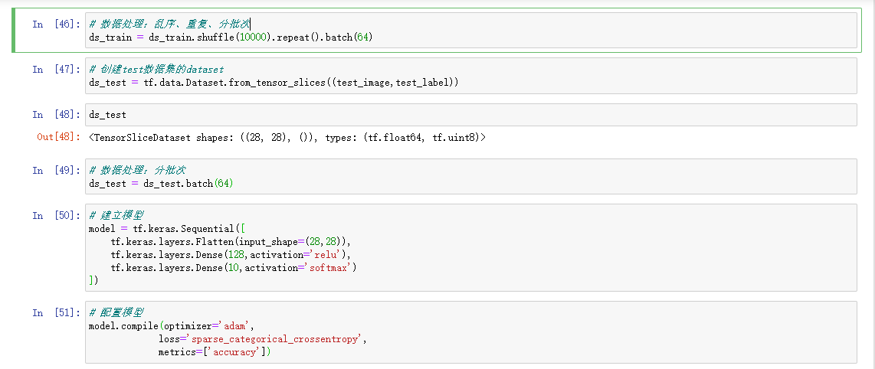The image size is (875, 369).
Task: Click the code cell In [51] with model.compile
Action: tap(471, 332)
